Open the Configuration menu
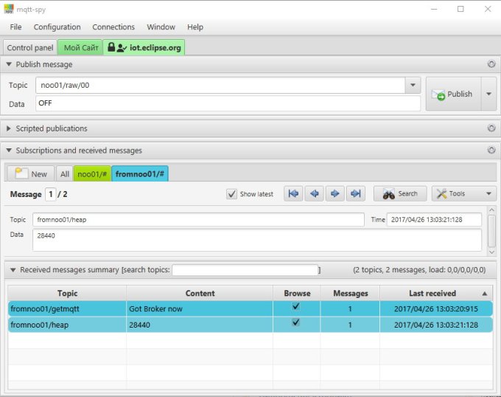 point(57,27)
